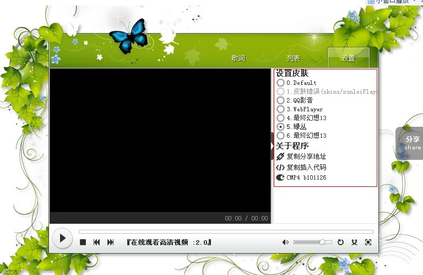Toggle shuffle play crossed-arrows icon
Screen dimensions: 423x275
(355, 242)
